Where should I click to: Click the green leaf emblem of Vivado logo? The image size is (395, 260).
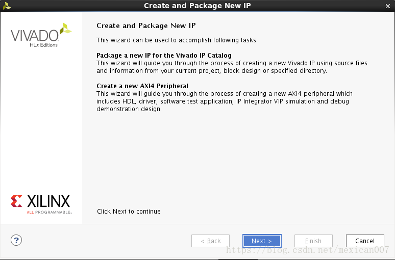click(x=65, y=29)
